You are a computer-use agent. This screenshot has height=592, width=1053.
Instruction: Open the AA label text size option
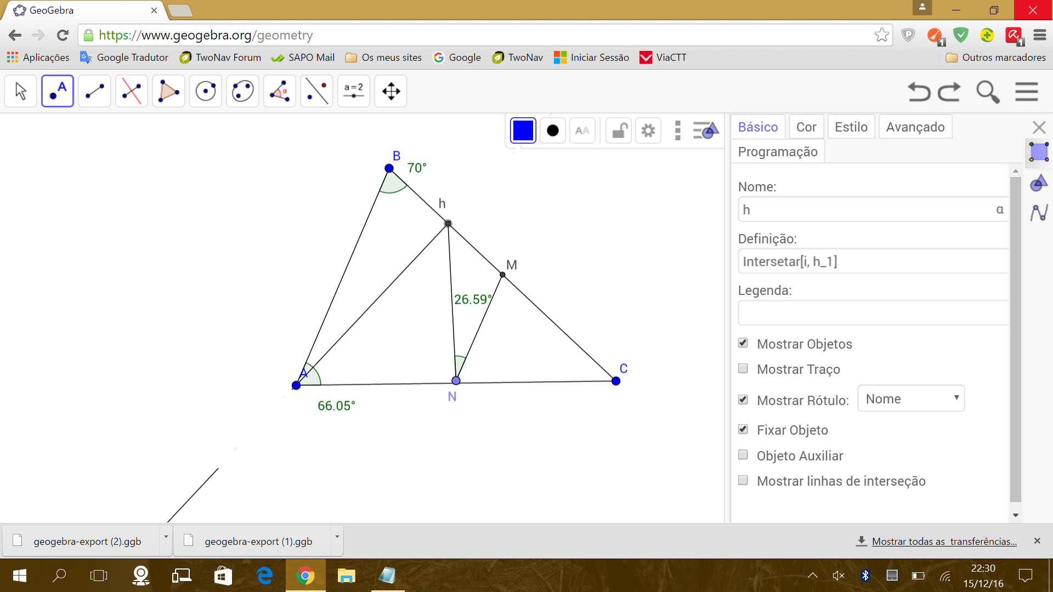click(582, 130)
